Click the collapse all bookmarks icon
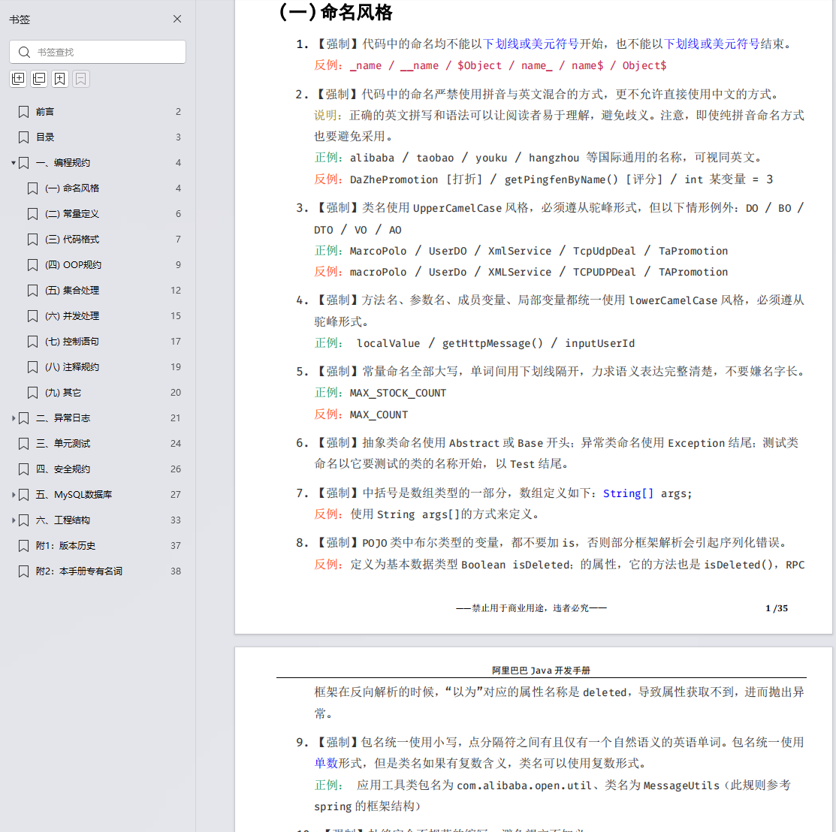The image size is (836, 832). point(38,78)
